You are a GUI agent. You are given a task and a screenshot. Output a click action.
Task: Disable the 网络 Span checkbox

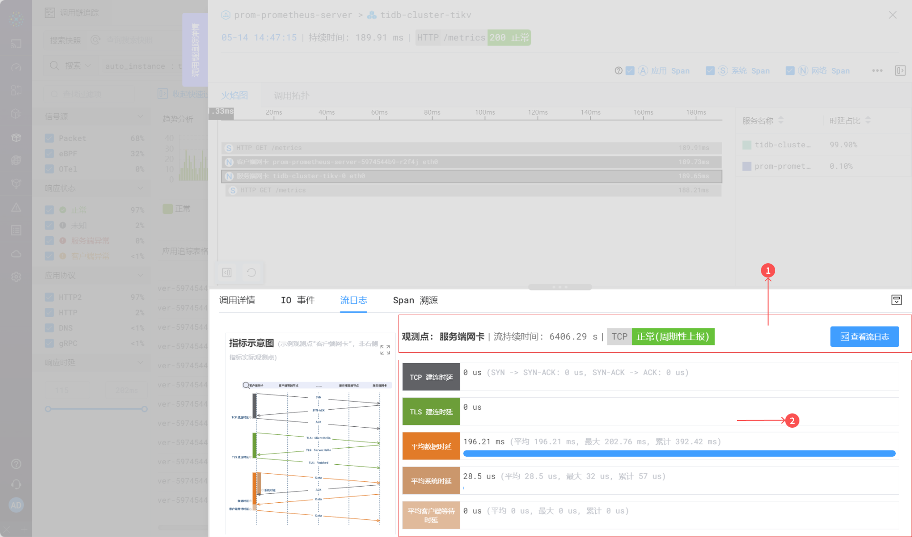point(790,71)
